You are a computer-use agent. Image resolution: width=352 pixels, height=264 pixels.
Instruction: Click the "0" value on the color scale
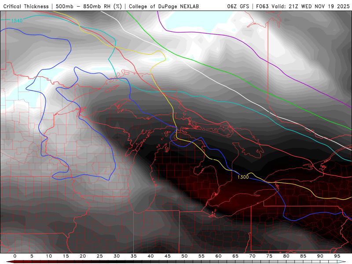coord(15,256)
